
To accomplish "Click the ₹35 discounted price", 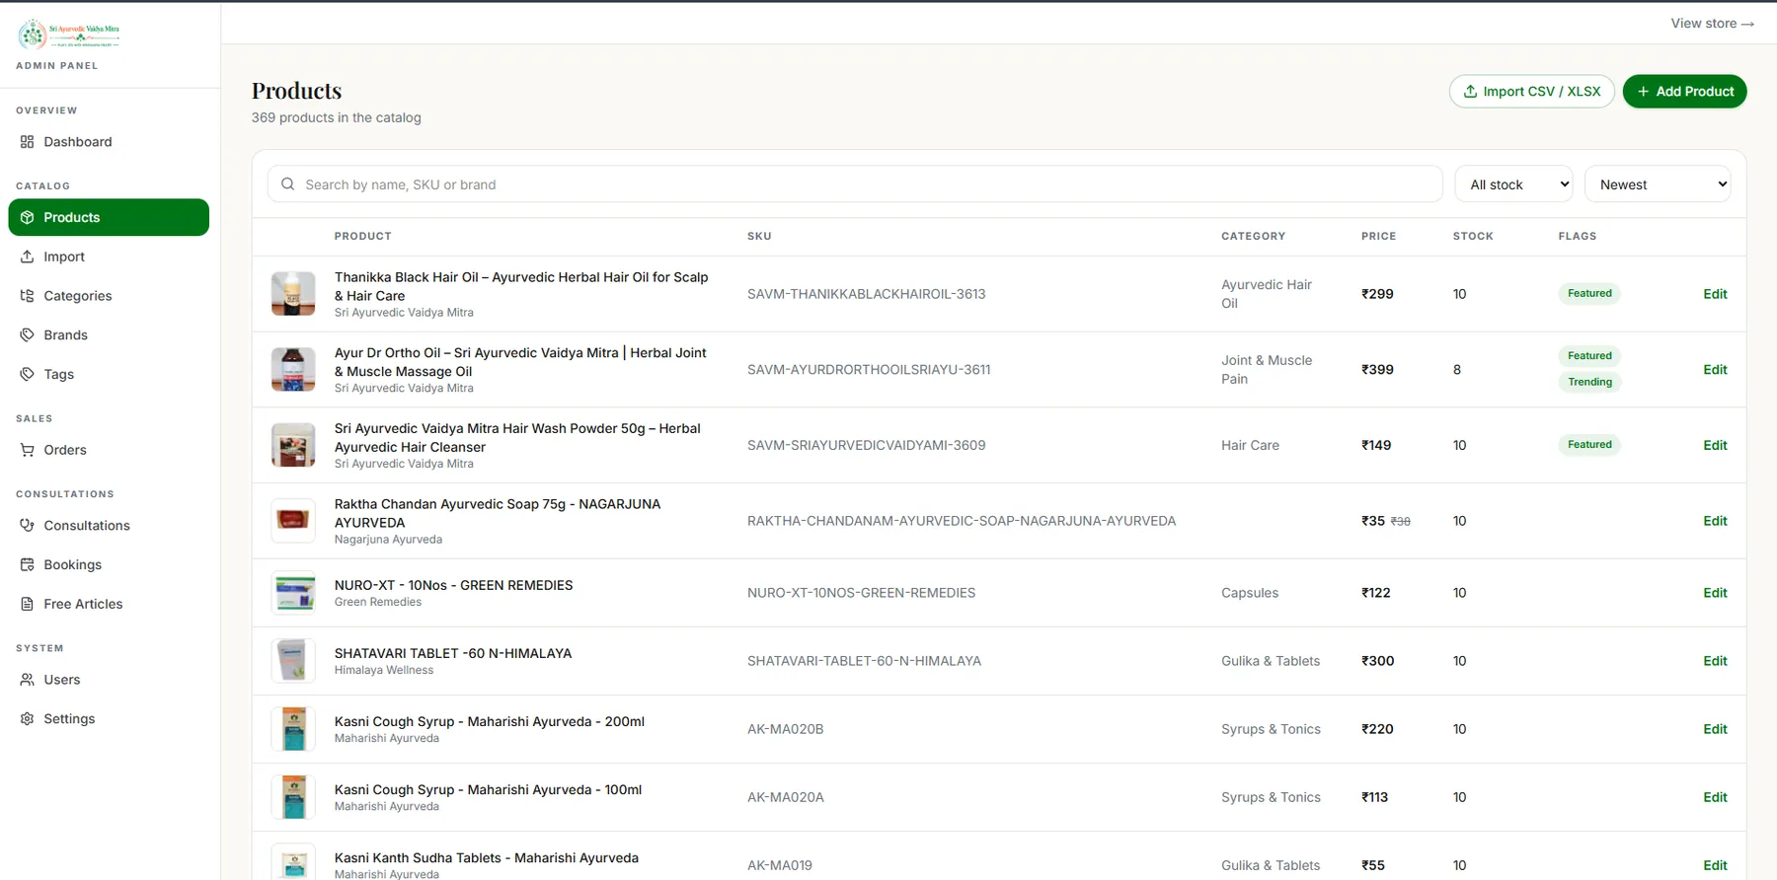I will tap(1373, 521).
